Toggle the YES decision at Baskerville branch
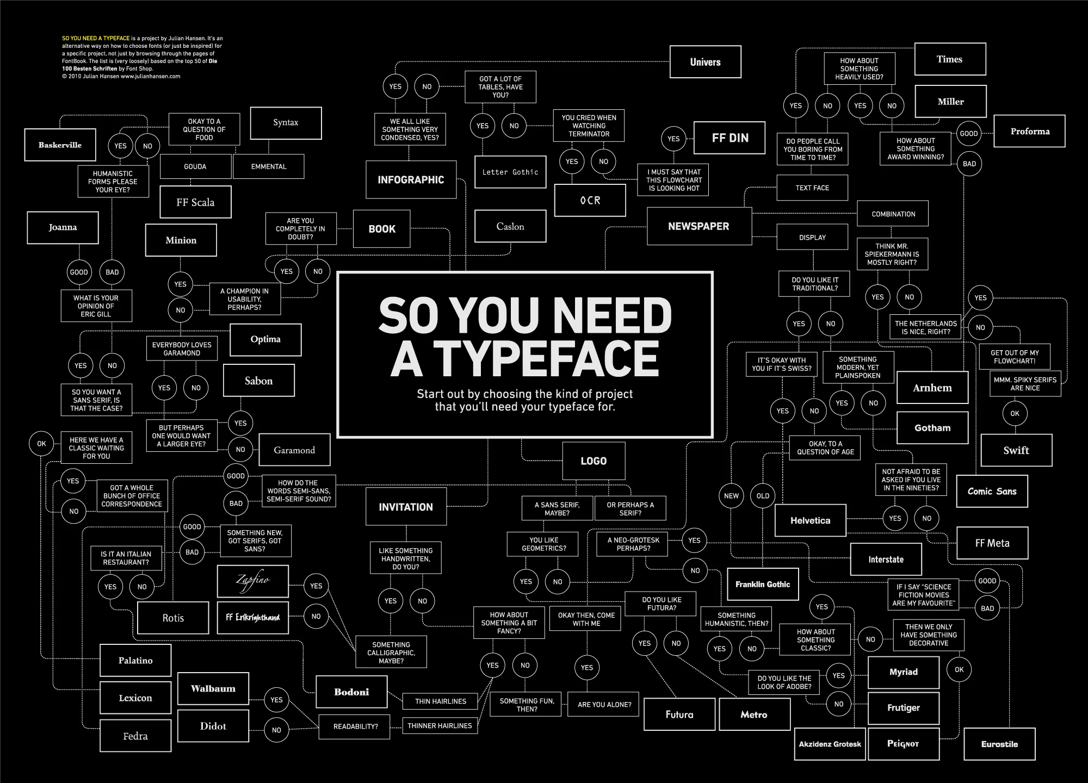Viewport: 1088px width, 783px height. point(120,145)
